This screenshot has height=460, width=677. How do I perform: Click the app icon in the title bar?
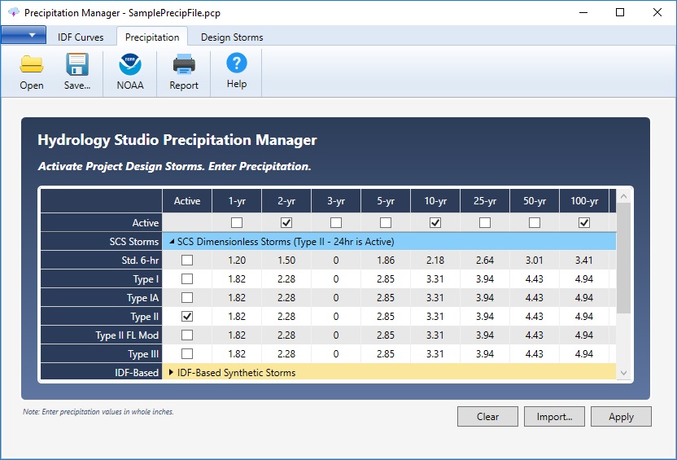[13, 12]
